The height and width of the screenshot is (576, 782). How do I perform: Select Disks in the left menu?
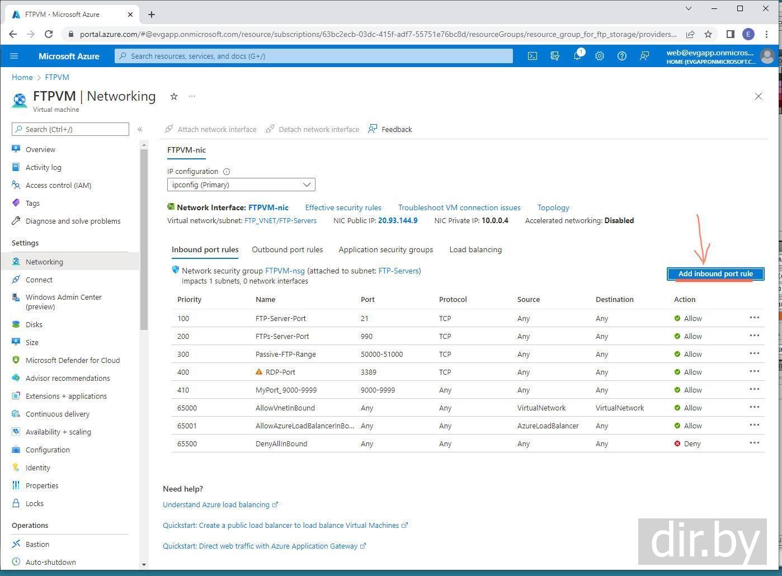(34, 324)
